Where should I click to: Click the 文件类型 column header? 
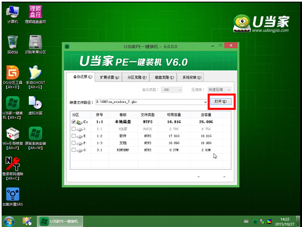pyautogui.click(x=148, y=115)
